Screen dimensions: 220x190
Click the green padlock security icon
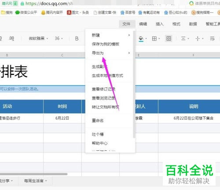click(x=22, y=4)
